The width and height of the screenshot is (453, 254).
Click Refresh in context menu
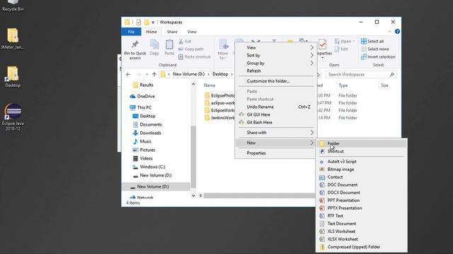click(275, 71)
